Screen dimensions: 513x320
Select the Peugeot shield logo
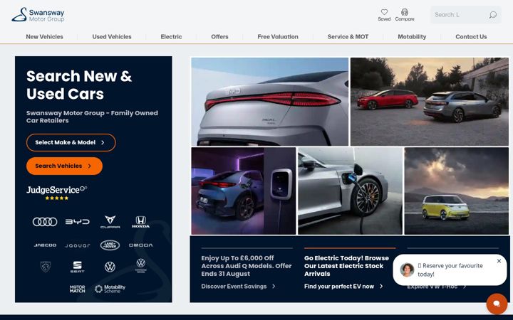(46, 267)
